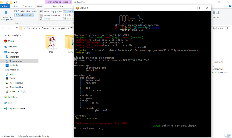Click the search magnifier icon

[x=227, y=28]
